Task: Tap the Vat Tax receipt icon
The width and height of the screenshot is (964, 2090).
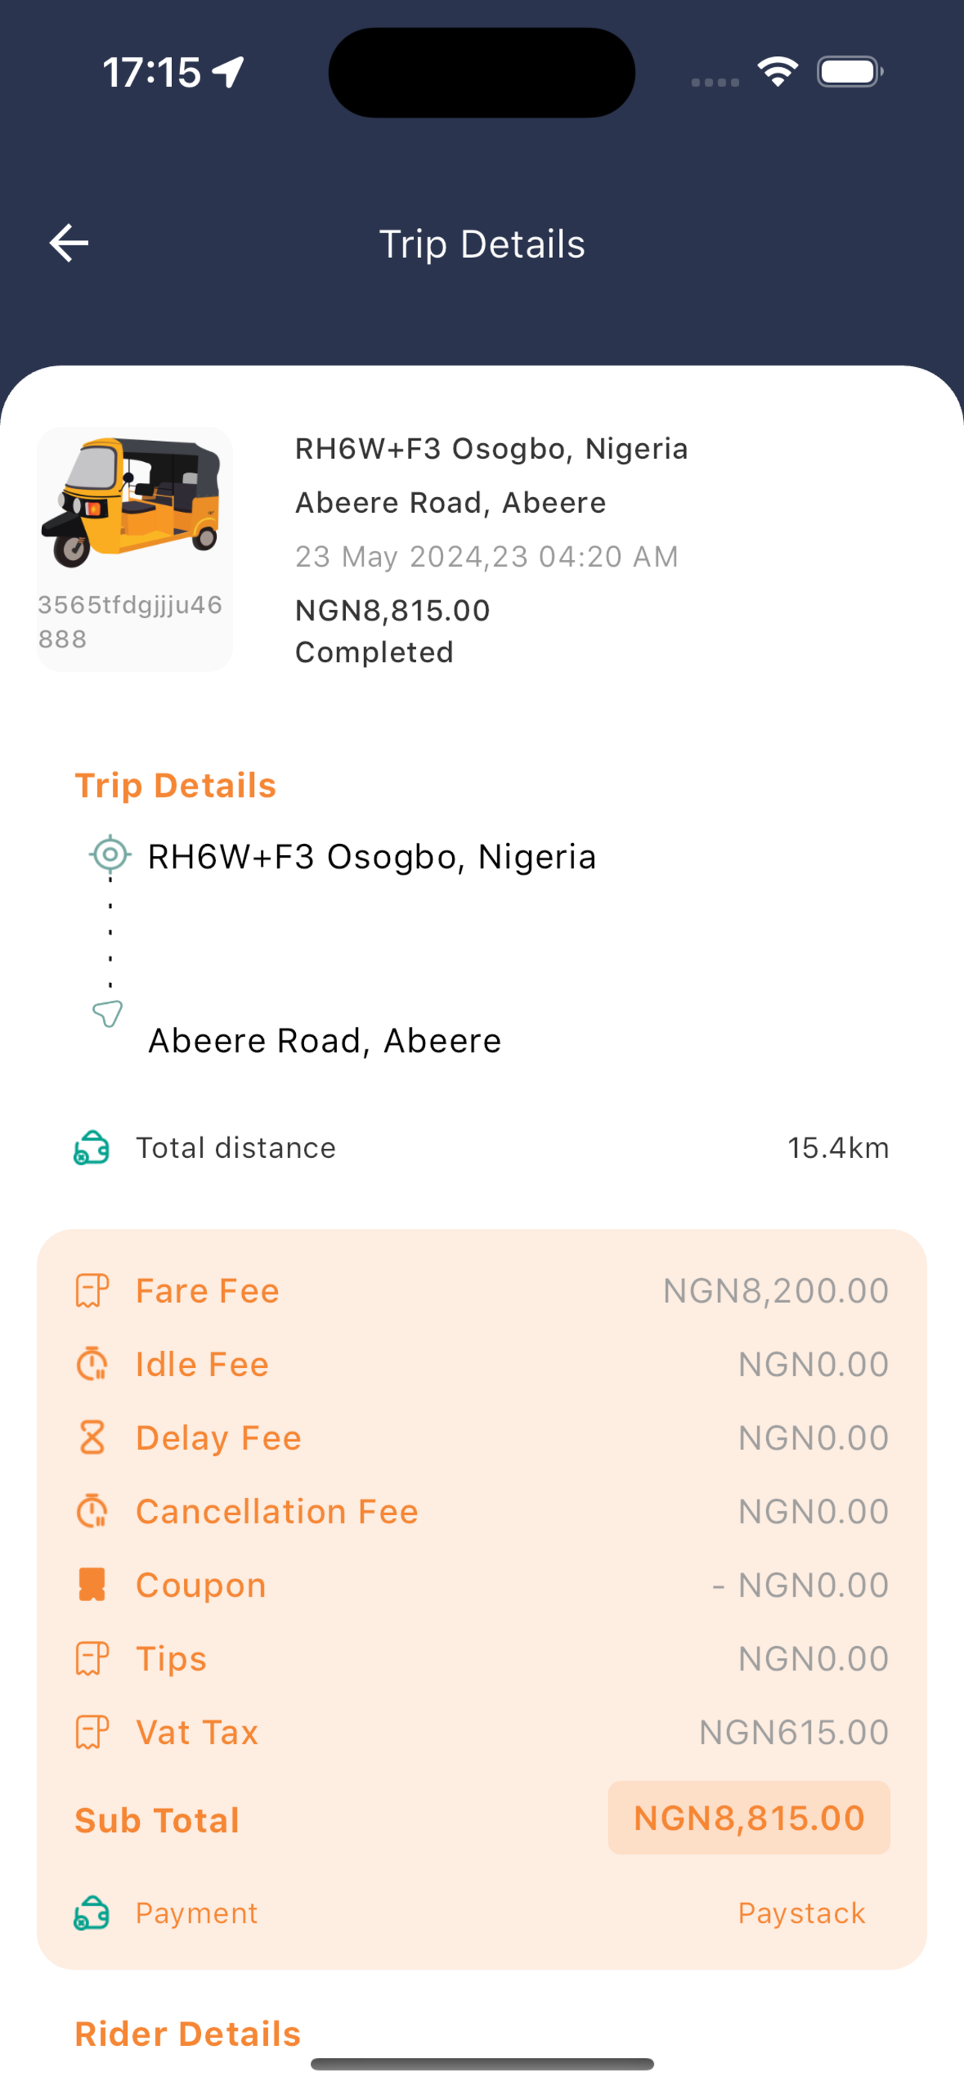Action: click(92, 1732)
